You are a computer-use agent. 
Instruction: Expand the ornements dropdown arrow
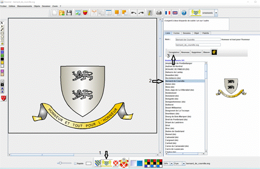[216, 13]
